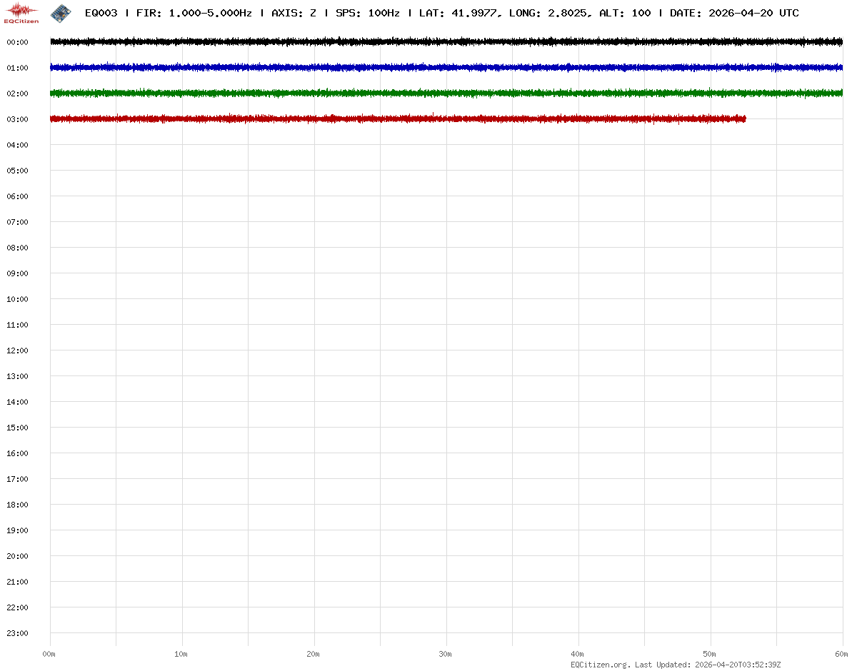Click the 03:00 hour row label

[x=17, y=119]
